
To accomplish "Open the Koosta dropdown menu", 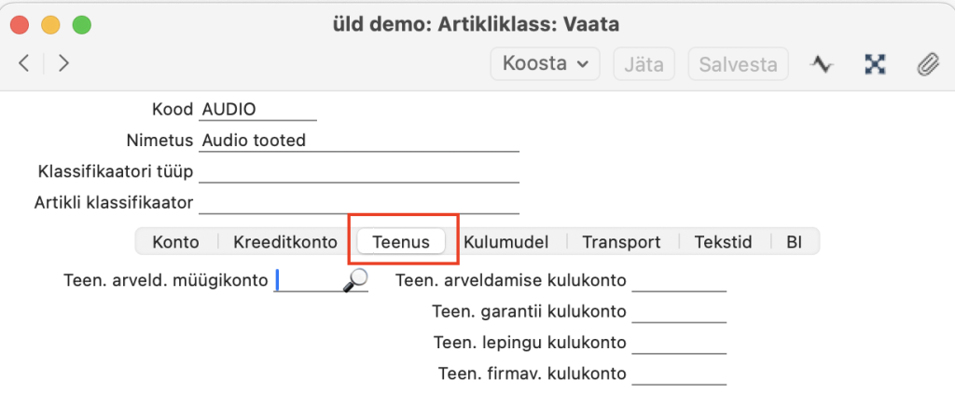I will click(x=546, y=64).
